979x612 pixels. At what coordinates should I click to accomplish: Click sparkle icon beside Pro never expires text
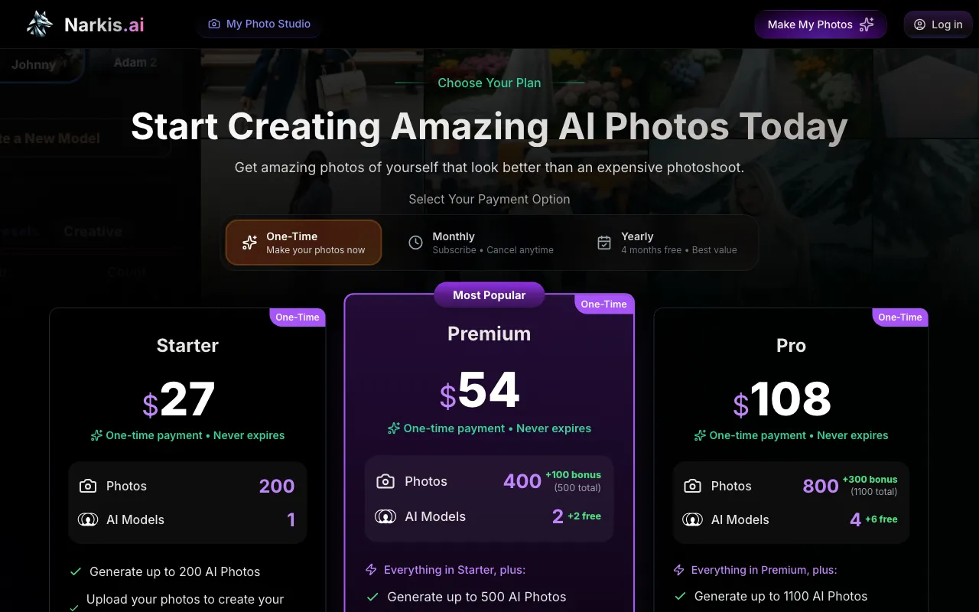(700, 435)
